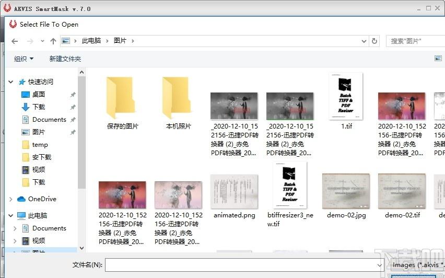The height and width of the screenshot is (278, 445).
Task: Maximize the AKVIS SmartMask window
Action: click(428, 8)
